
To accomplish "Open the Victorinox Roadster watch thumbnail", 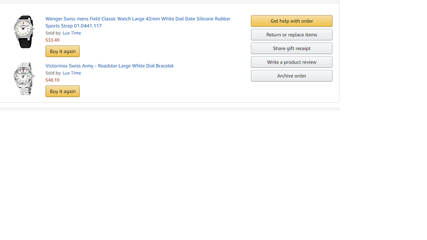I will tap(24, 79).
